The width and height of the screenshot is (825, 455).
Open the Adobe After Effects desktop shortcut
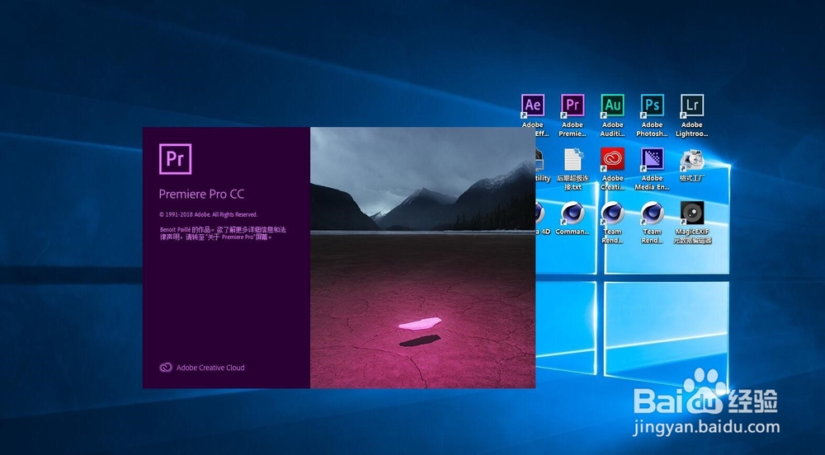[x=532, y=116]
